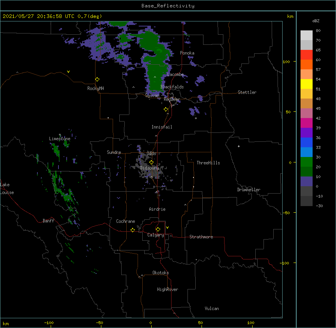Select the yellow diamond marker above Calgary label
The image size is (336, 328).
pyautogui.click(x=158, y=229)
